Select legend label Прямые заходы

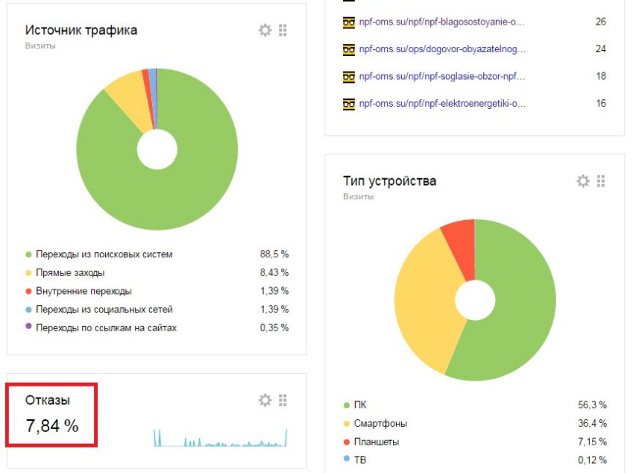(x=70, y=273)
